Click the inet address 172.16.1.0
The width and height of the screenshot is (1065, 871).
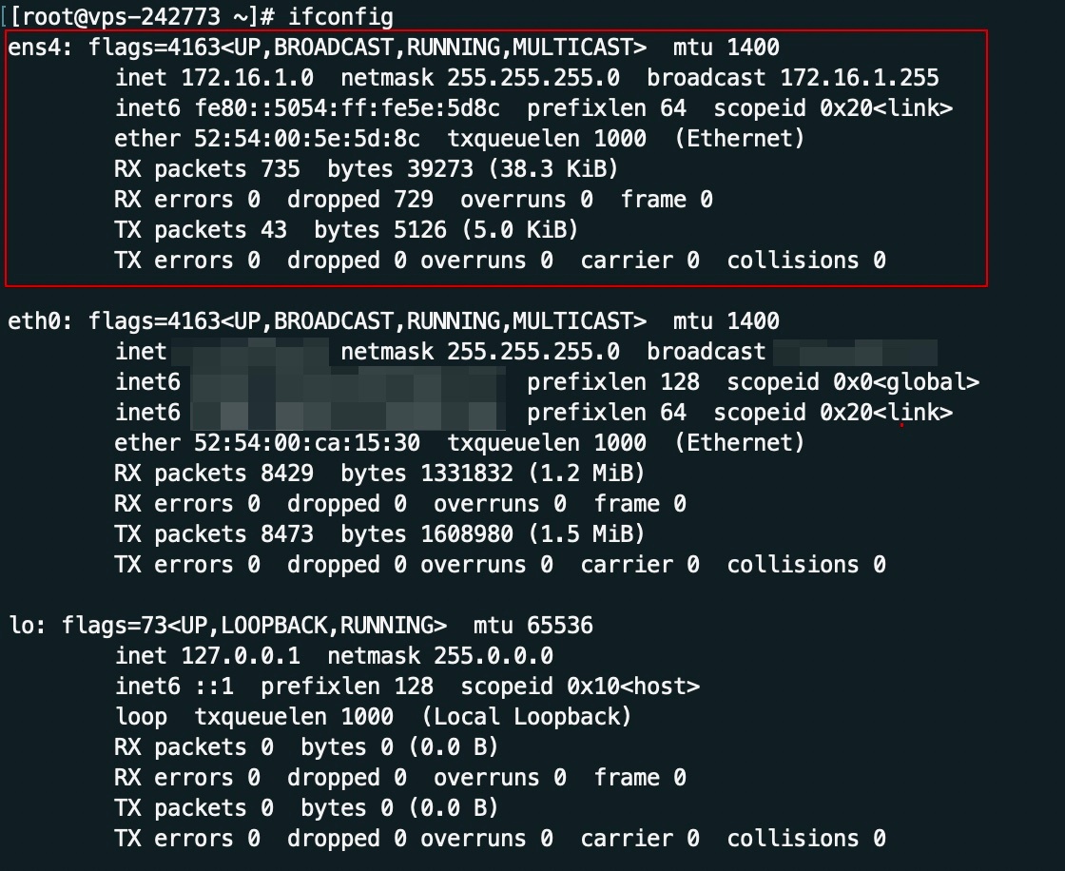coord(247,77)
